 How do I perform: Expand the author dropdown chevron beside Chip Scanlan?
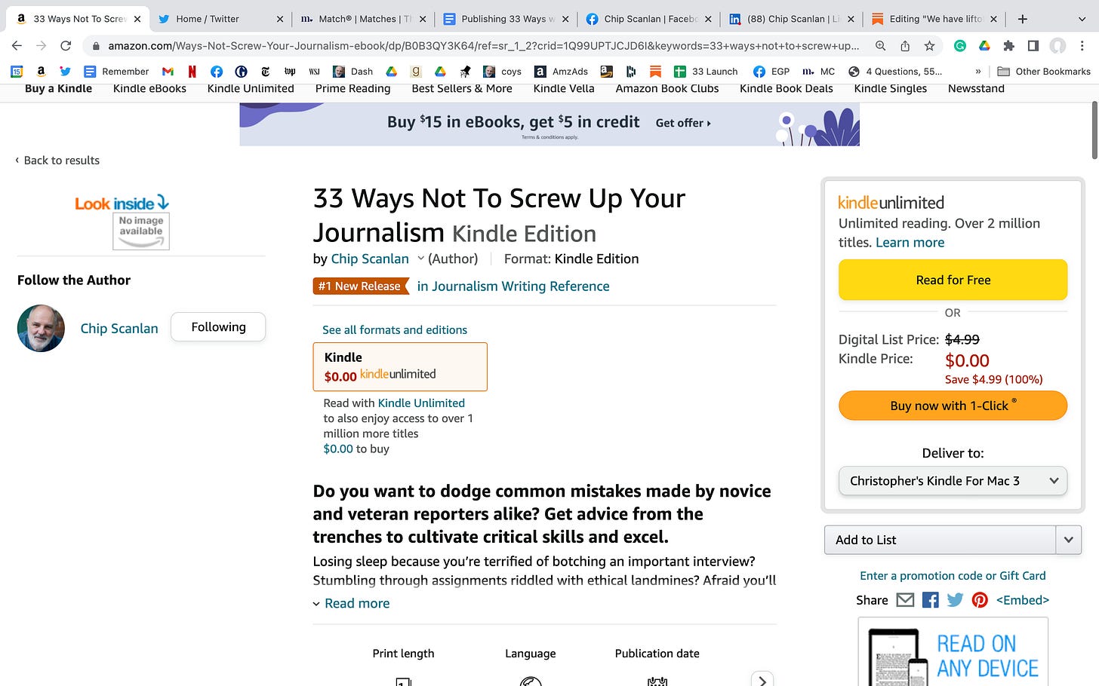420,259
